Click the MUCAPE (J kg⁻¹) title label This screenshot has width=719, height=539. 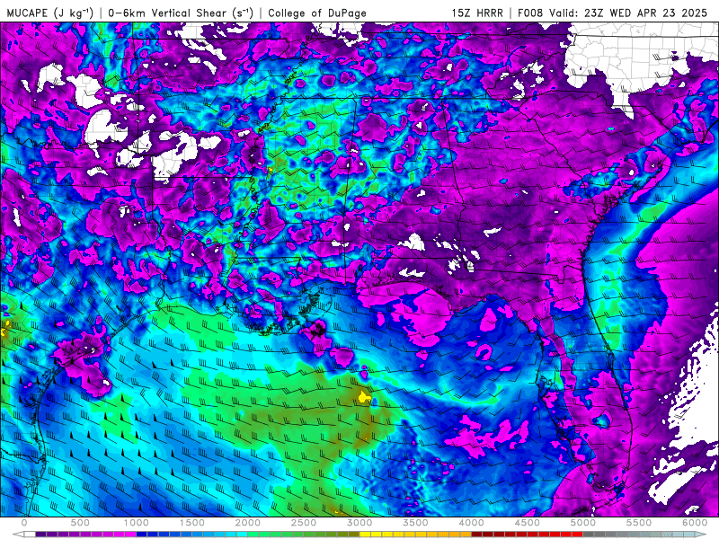(49, 13)
